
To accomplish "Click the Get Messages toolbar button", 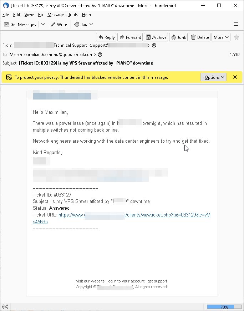I will coord(20,25).
